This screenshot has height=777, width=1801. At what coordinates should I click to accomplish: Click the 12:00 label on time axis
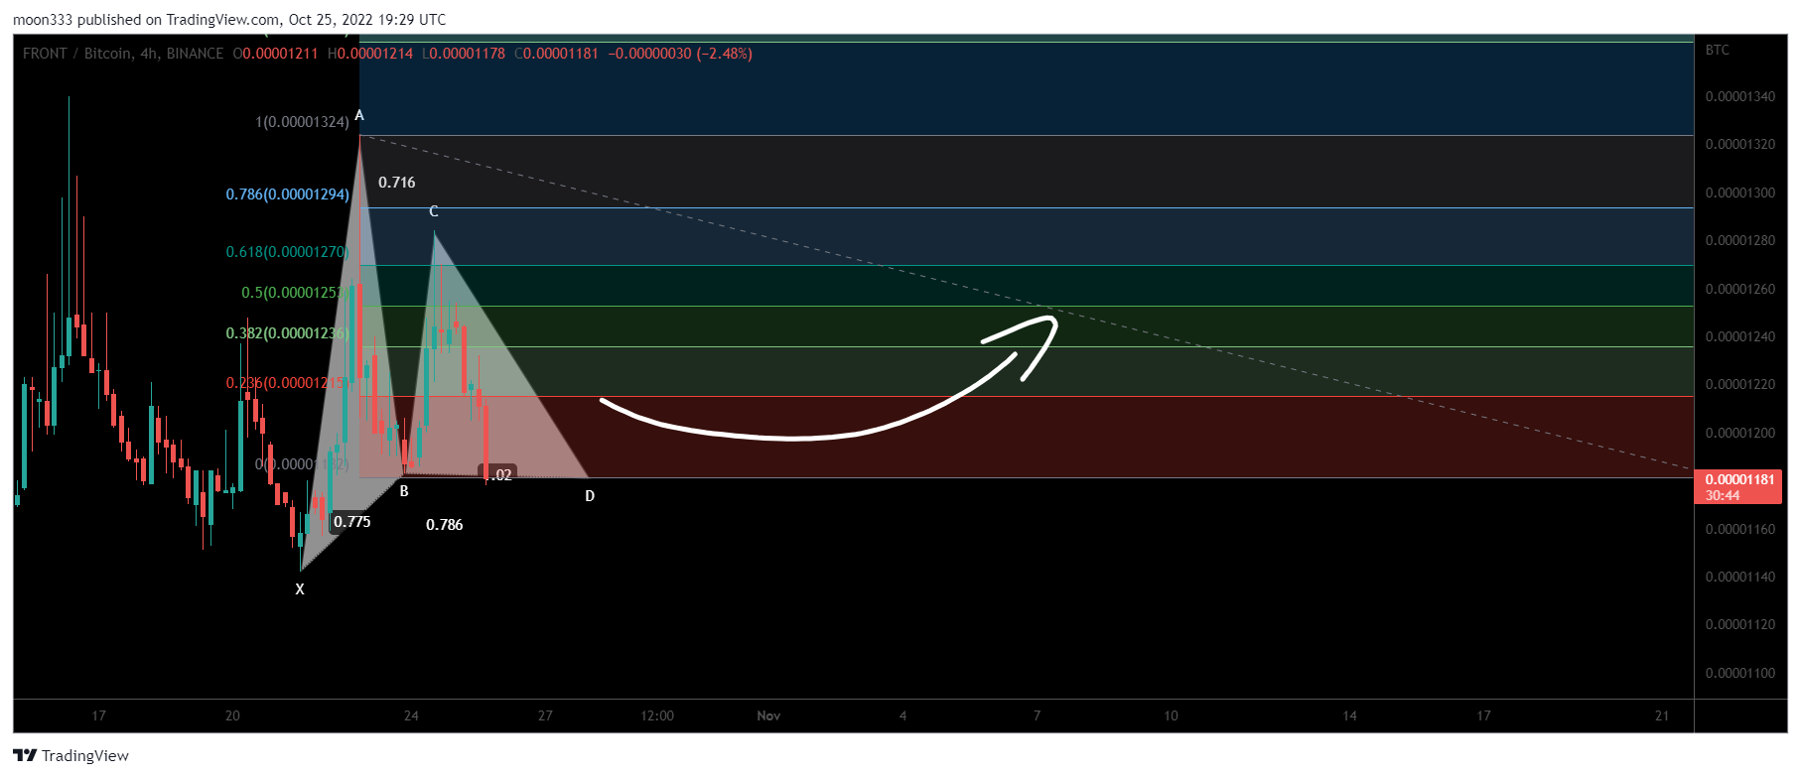[x=657, y=715]
